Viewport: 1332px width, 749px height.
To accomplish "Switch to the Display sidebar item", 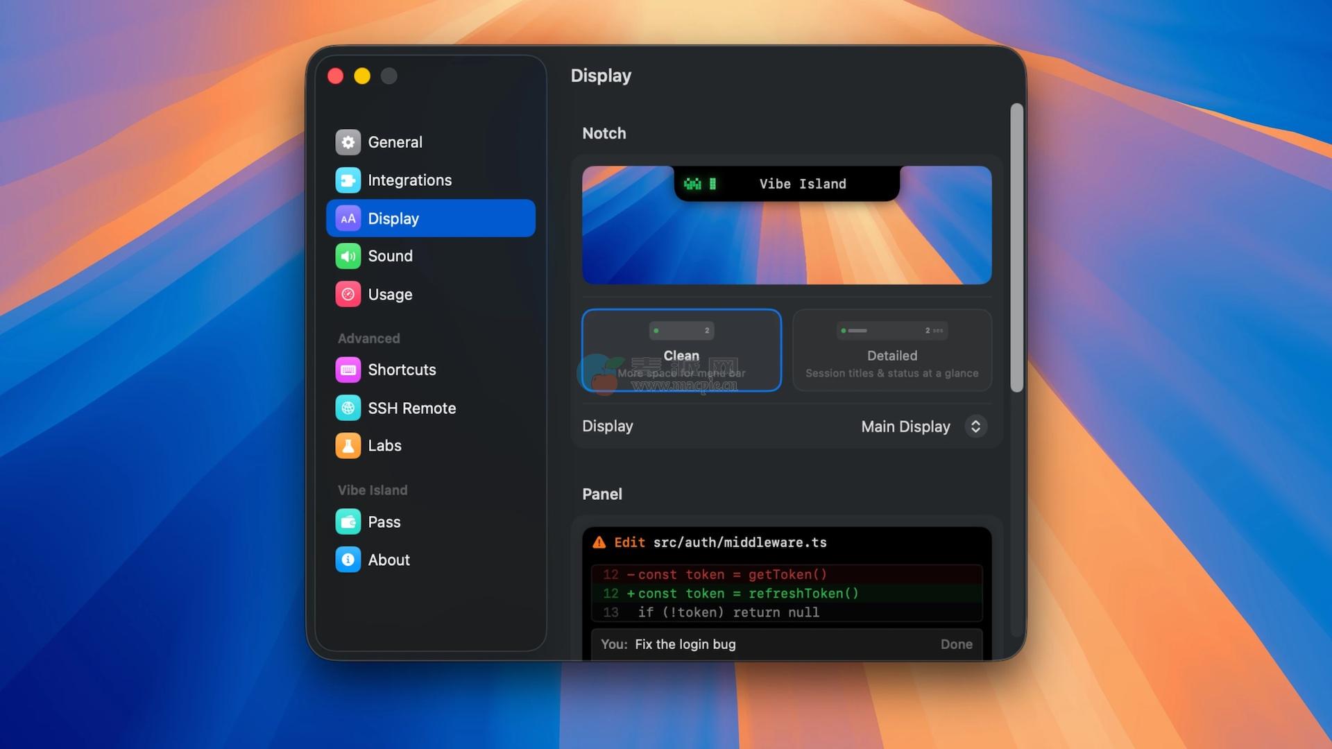I will pos(430,218).
